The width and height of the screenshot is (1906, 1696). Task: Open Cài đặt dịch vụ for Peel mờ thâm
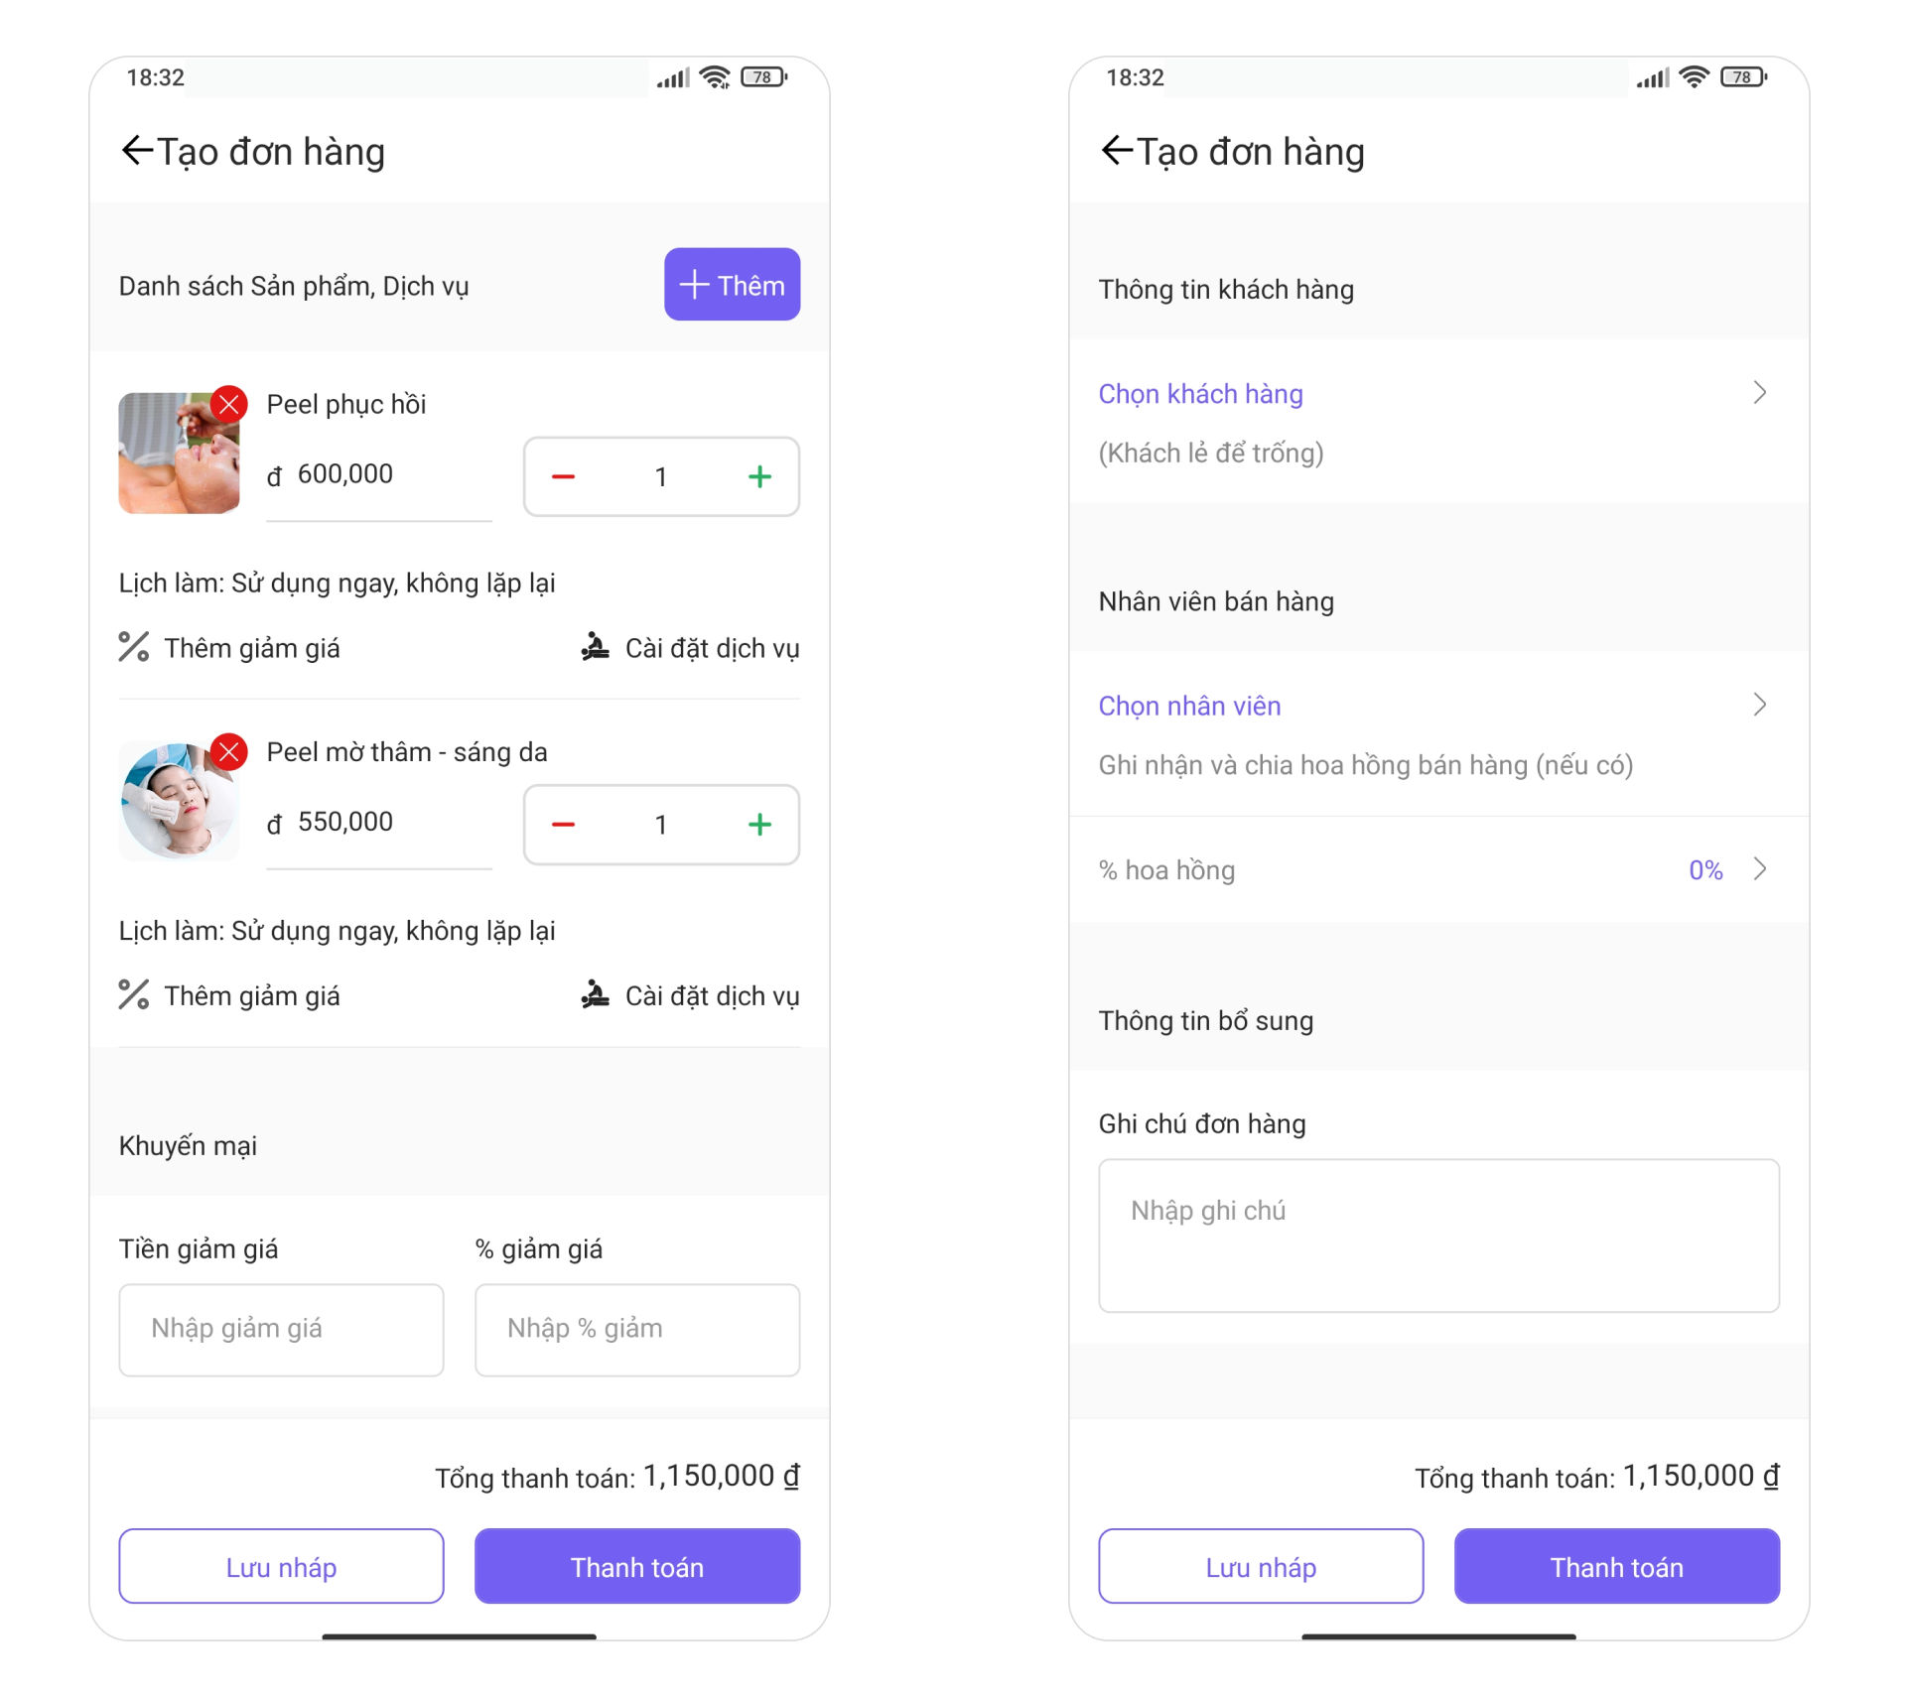coord(690,995)
